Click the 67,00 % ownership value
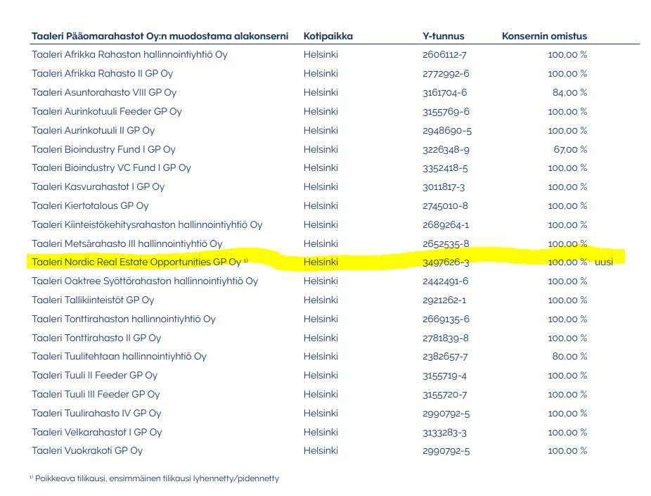651x496 pixels. [569, 149]
